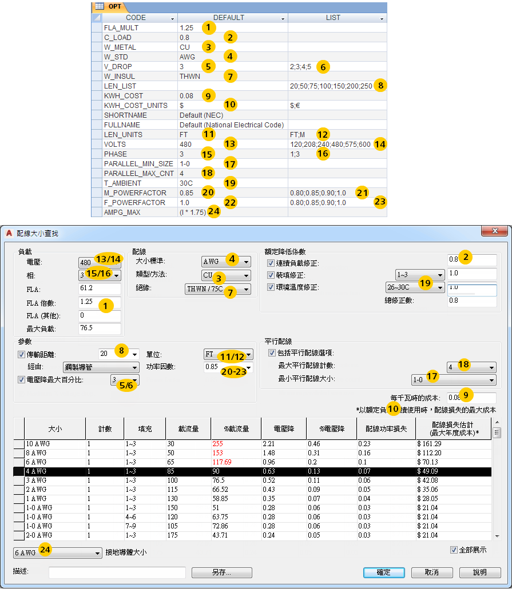Open the OPT table tab
512x589 pixels.
pos(109,6)
